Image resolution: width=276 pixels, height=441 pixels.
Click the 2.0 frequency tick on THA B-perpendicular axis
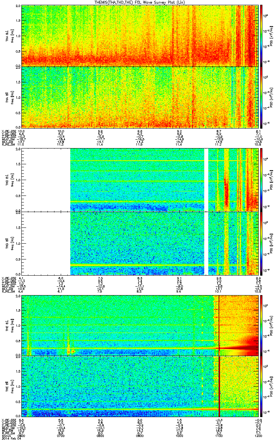click(18, 6)
